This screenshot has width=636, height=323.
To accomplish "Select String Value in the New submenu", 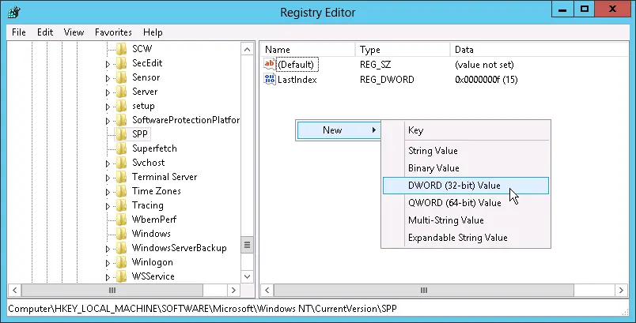I will tap(466, 151).
